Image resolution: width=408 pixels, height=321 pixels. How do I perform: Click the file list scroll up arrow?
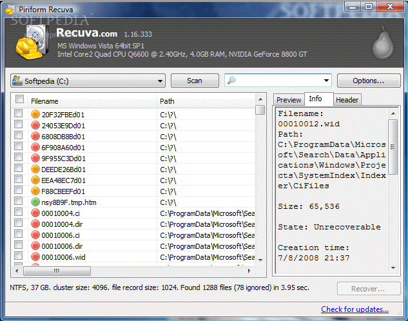(x=260, y=99)
